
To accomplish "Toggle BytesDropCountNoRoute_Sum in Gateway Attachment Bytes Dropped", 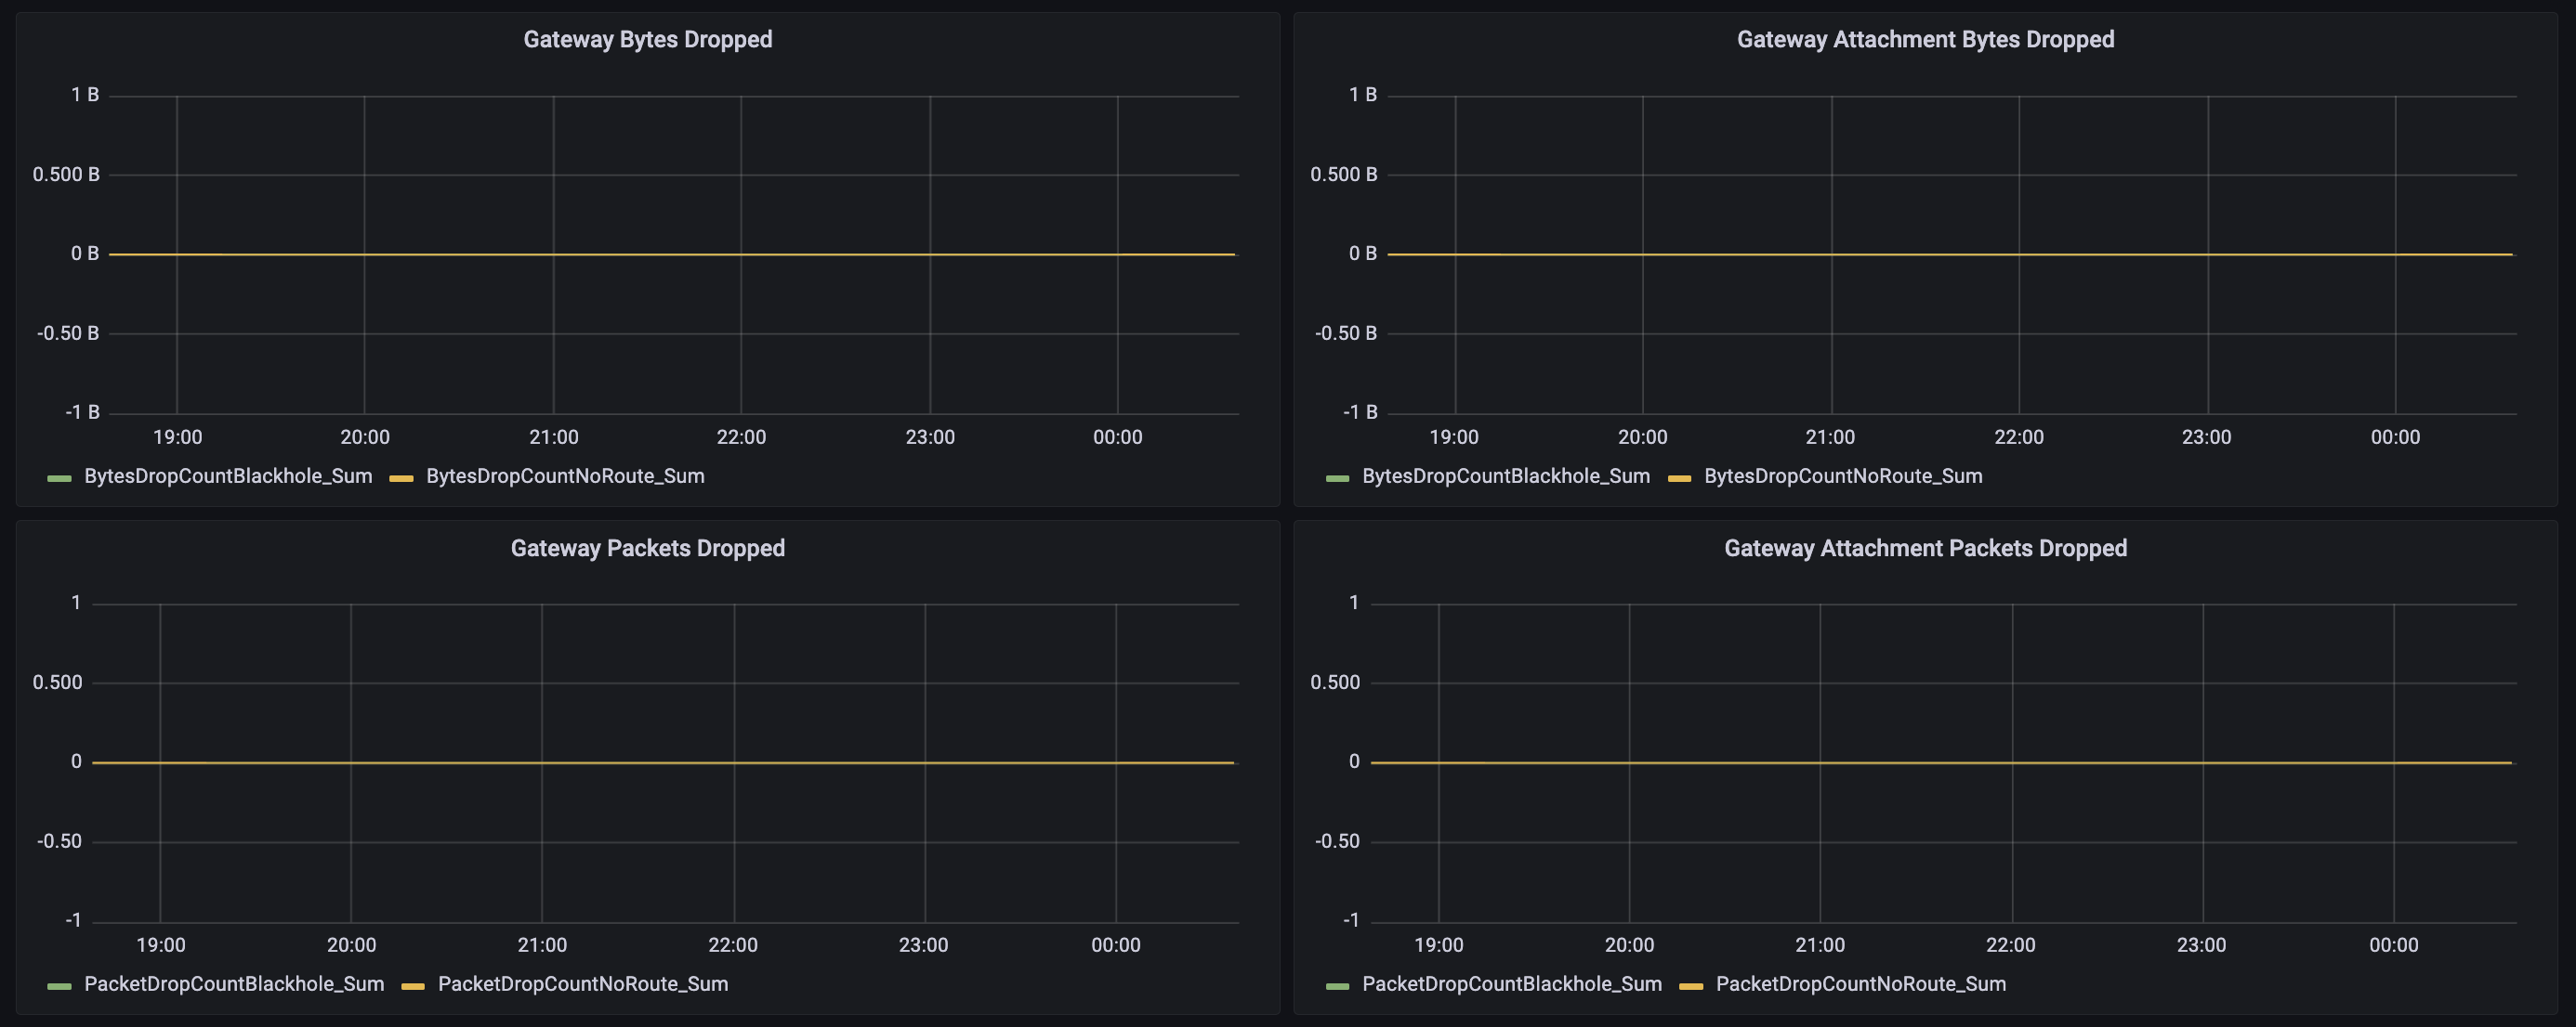I will [1842, 476].
